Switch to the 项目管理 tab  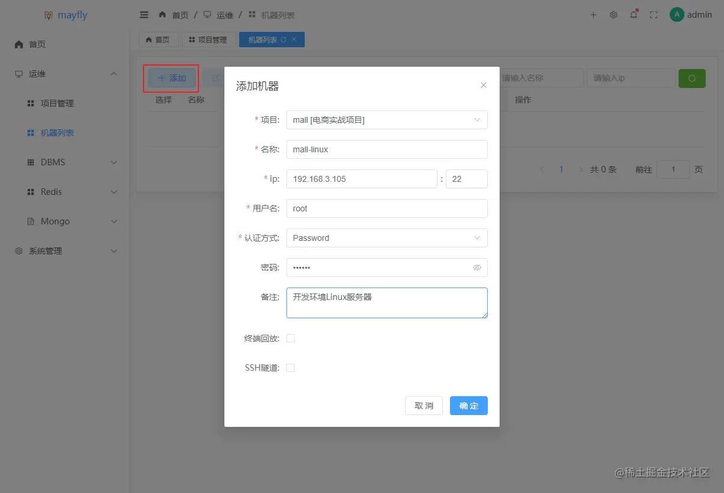click(208, 40)
